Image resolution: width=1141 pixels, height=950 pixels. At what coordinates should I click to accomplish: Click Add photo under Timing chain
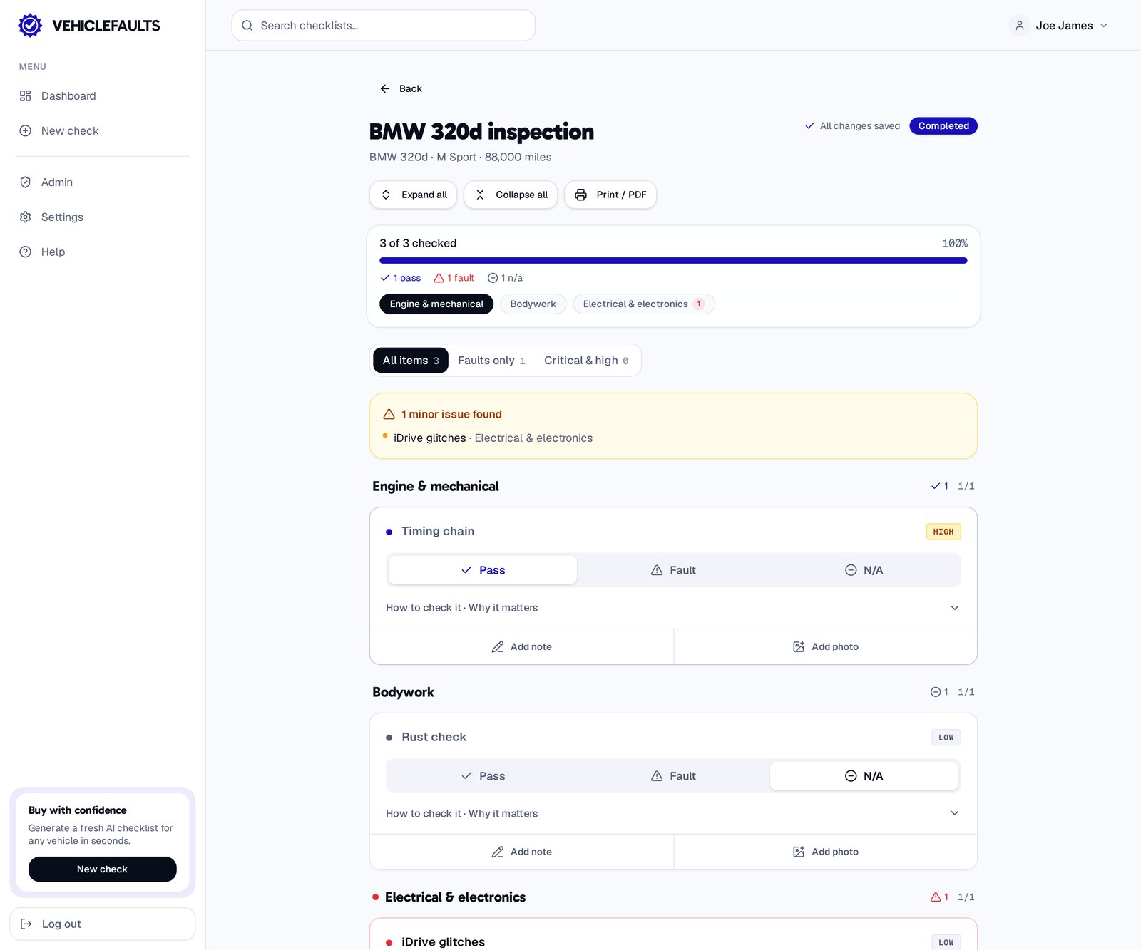(825, 647)
